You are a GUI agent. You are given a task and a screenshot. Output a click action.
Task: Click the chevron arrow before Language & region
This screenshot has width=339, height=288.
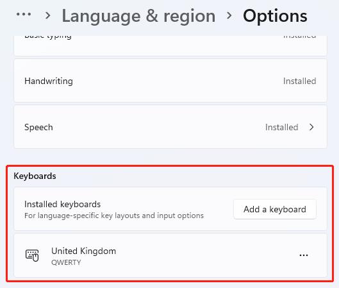pyautogui.click(x=47, y=15)
